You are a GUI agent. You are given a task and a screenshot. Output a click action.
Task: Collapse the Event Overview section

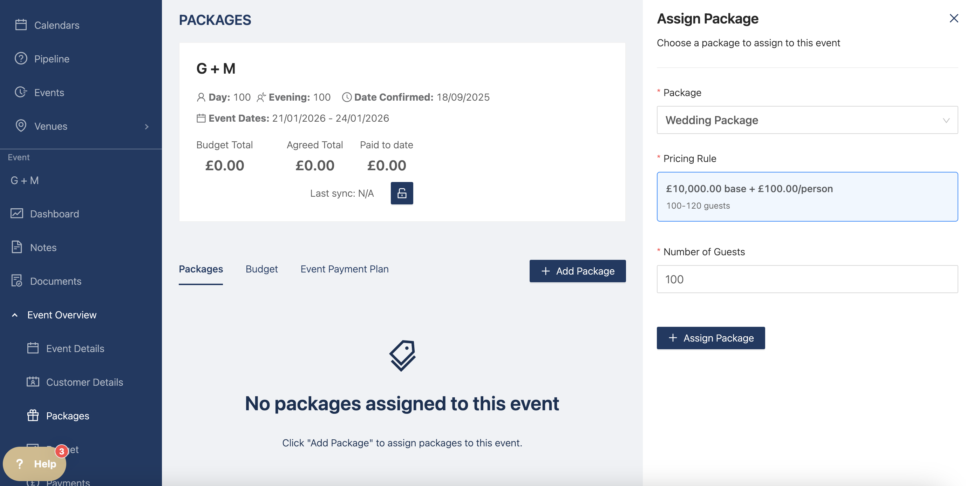[x=15, y=315]
